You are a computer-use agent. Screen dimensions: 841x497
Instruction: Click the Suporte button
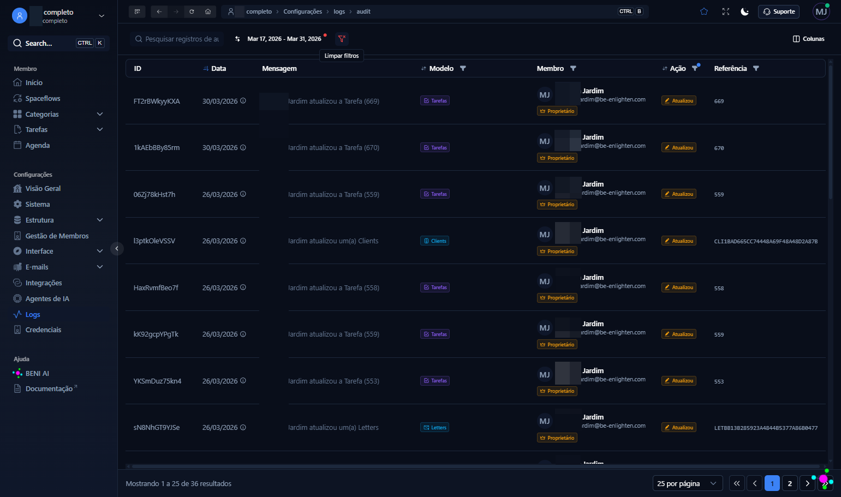pyautogui.click(x=779, y=11)
